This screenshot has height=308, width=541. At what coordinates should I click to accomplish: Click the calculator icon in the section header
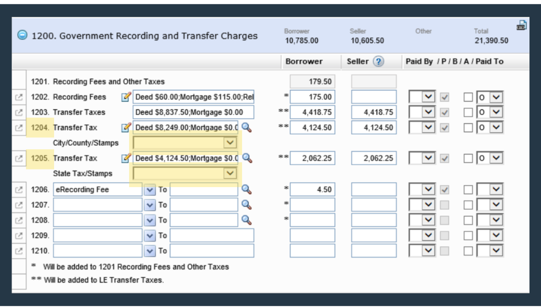pyautogui.click(x=521, y=25)
